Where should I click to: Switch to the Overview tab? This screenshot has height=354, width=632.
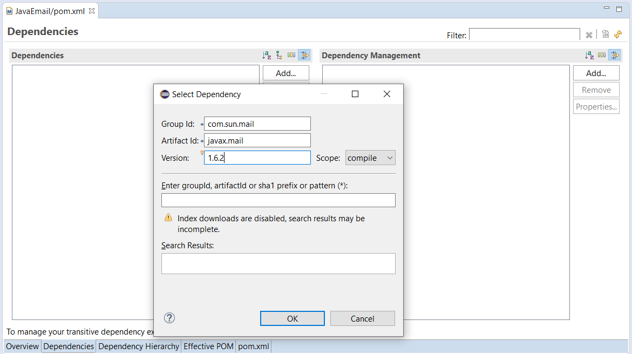pyautogui.click(x=22, y=346)
